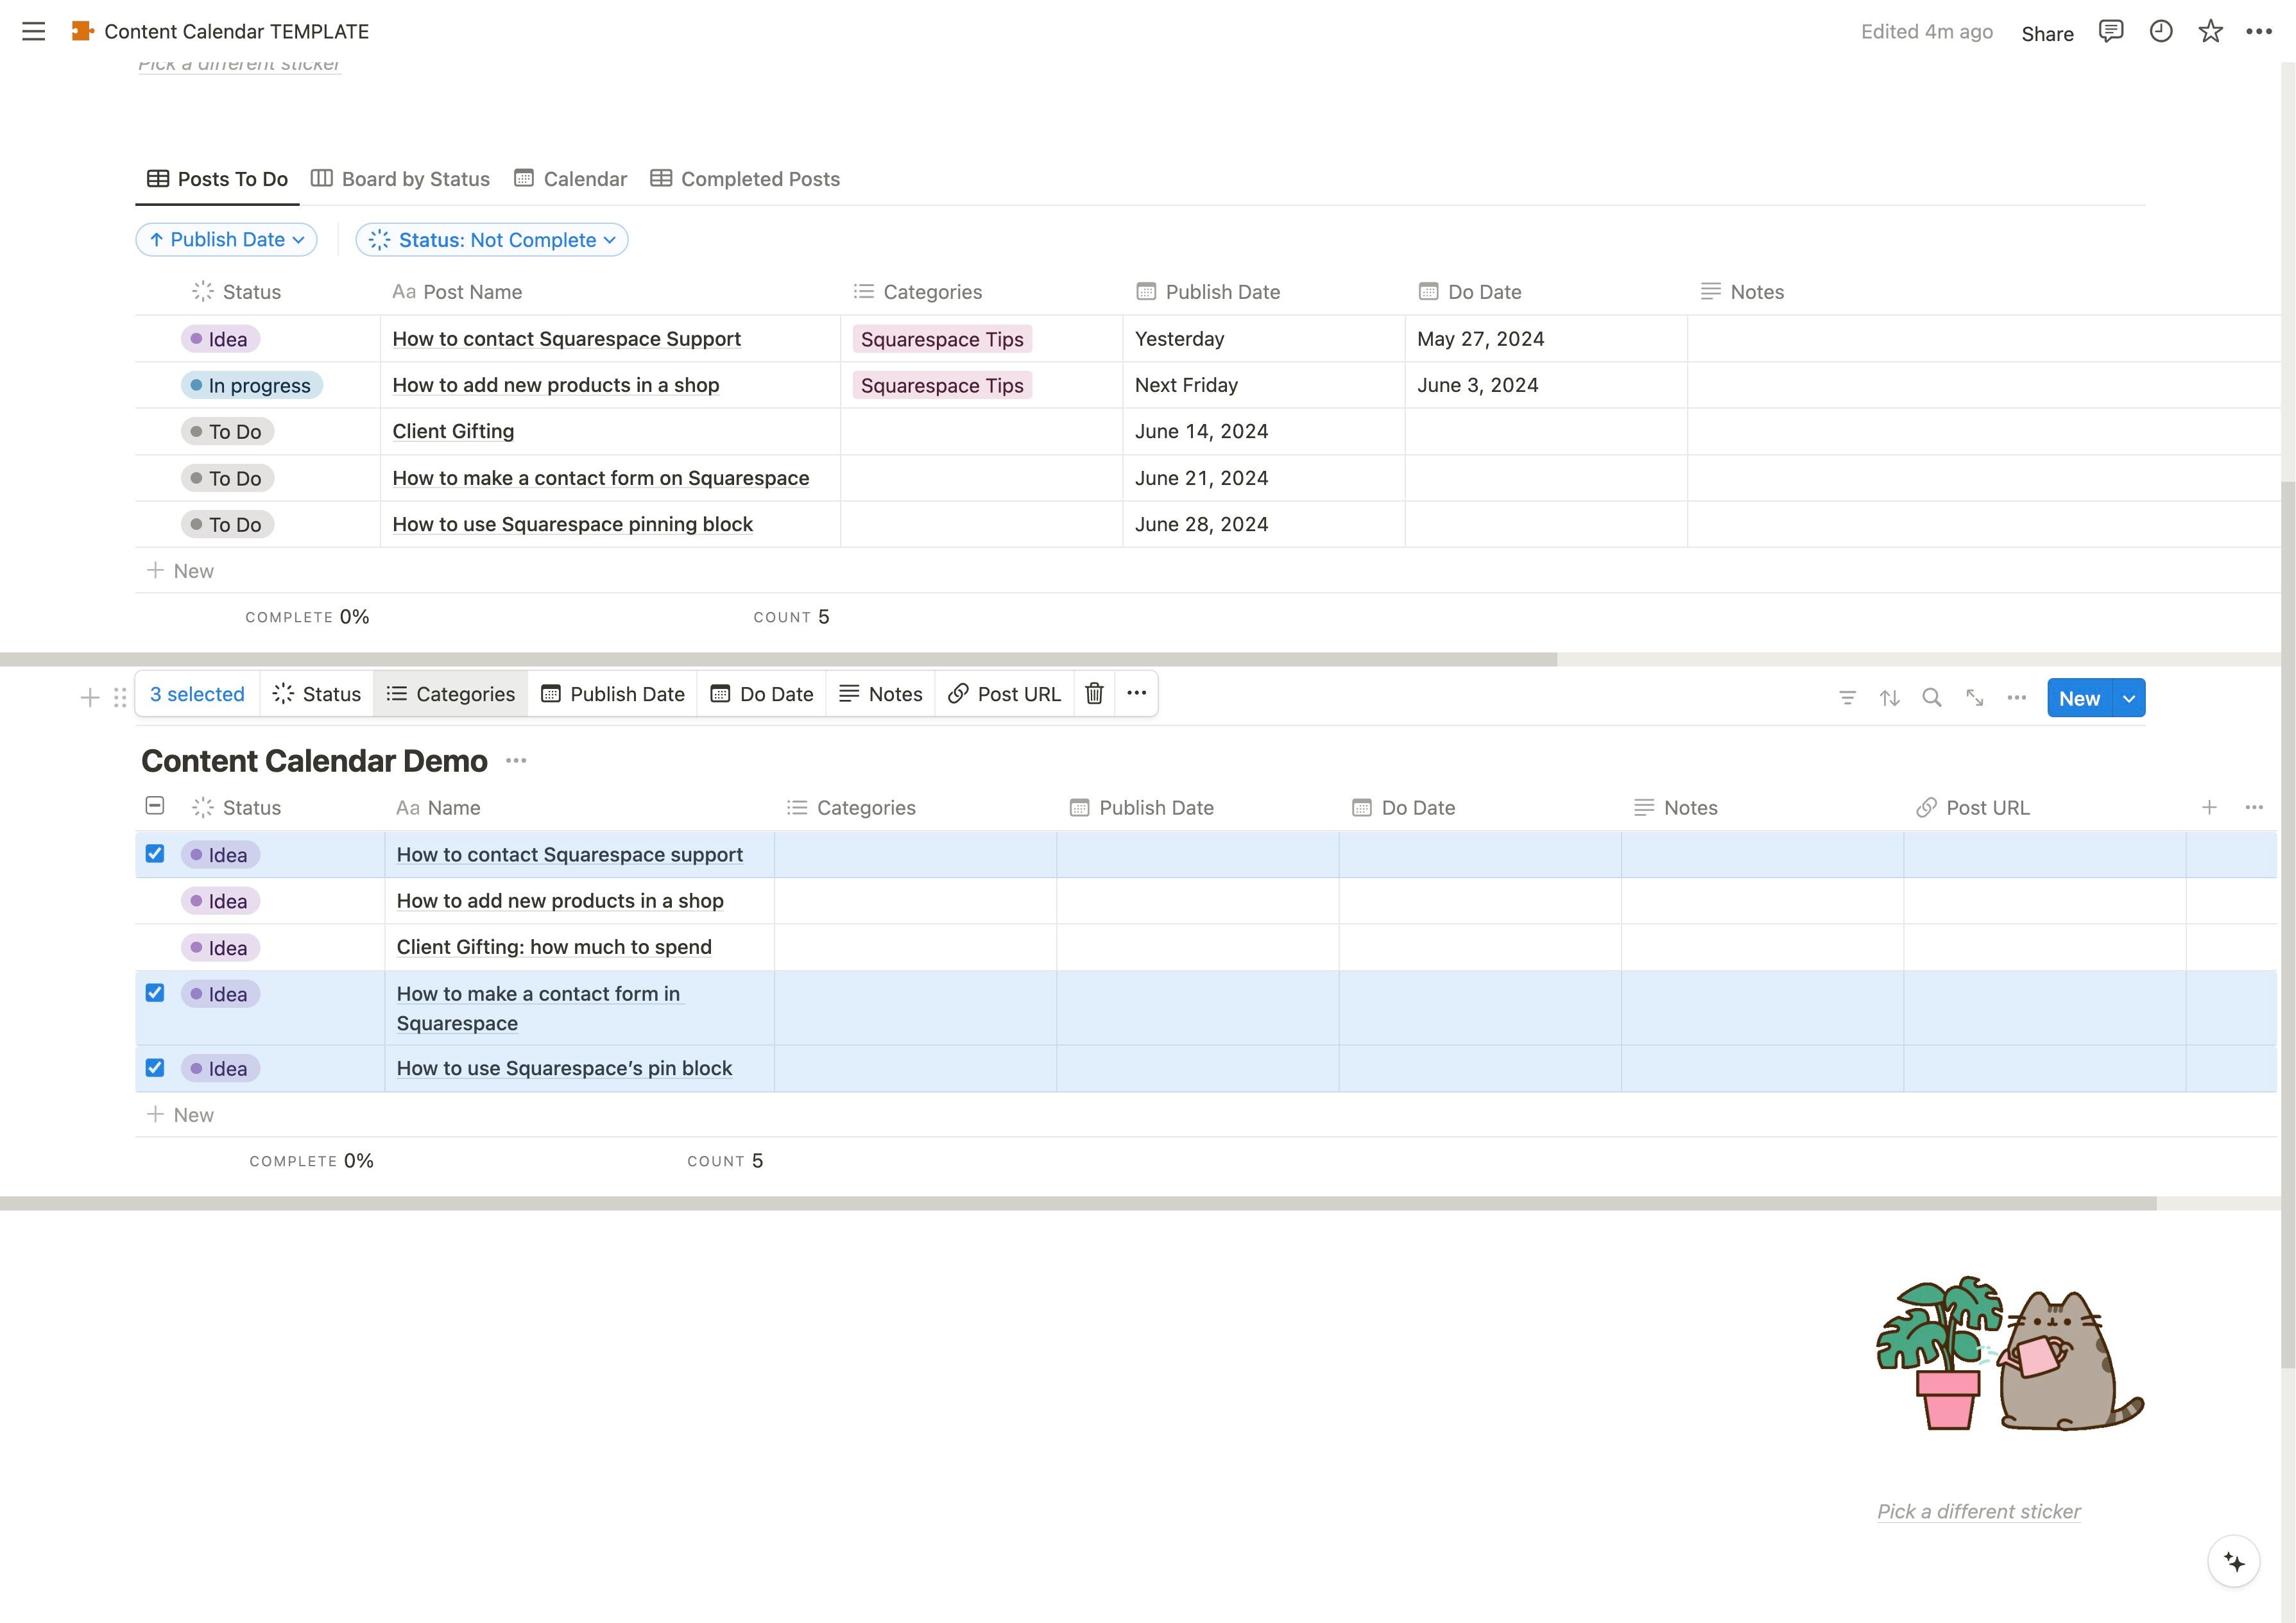Add page to favorites with star icon
The image size is (2296, 1623).
(2210, 32)
